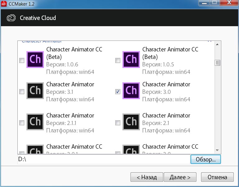Click the Character Animator 2.1 Ch icon

(131, 122)
